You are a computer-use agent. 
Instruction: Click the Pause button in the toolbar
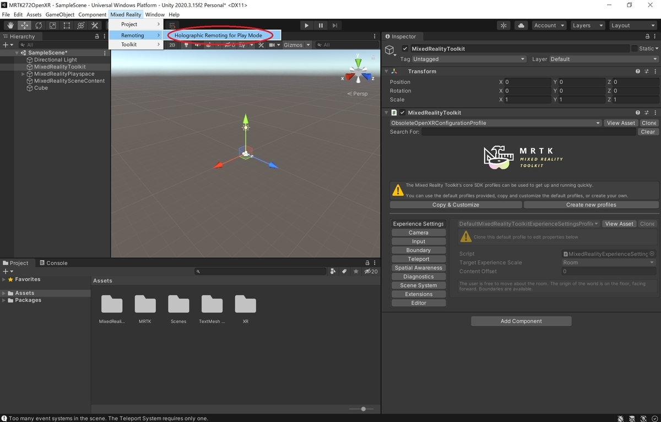321,25
